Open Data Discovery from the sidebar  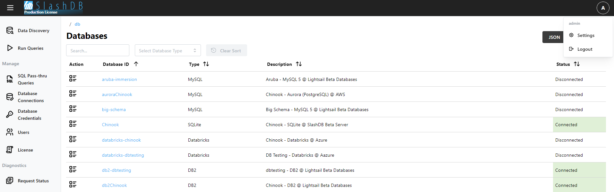33,31
